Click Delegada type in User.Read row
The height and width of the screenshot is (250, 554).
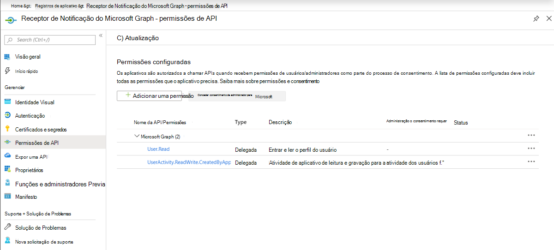(246, 150)
